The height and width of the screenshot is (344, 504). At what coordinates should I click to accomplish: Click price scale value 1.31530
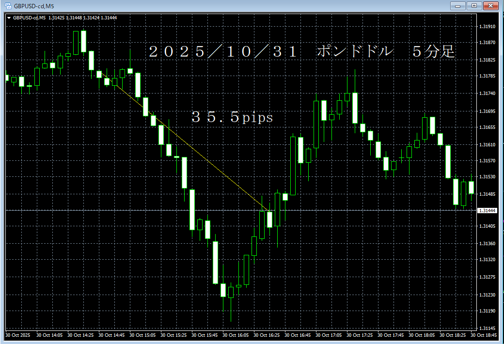[x=488, y=177]
